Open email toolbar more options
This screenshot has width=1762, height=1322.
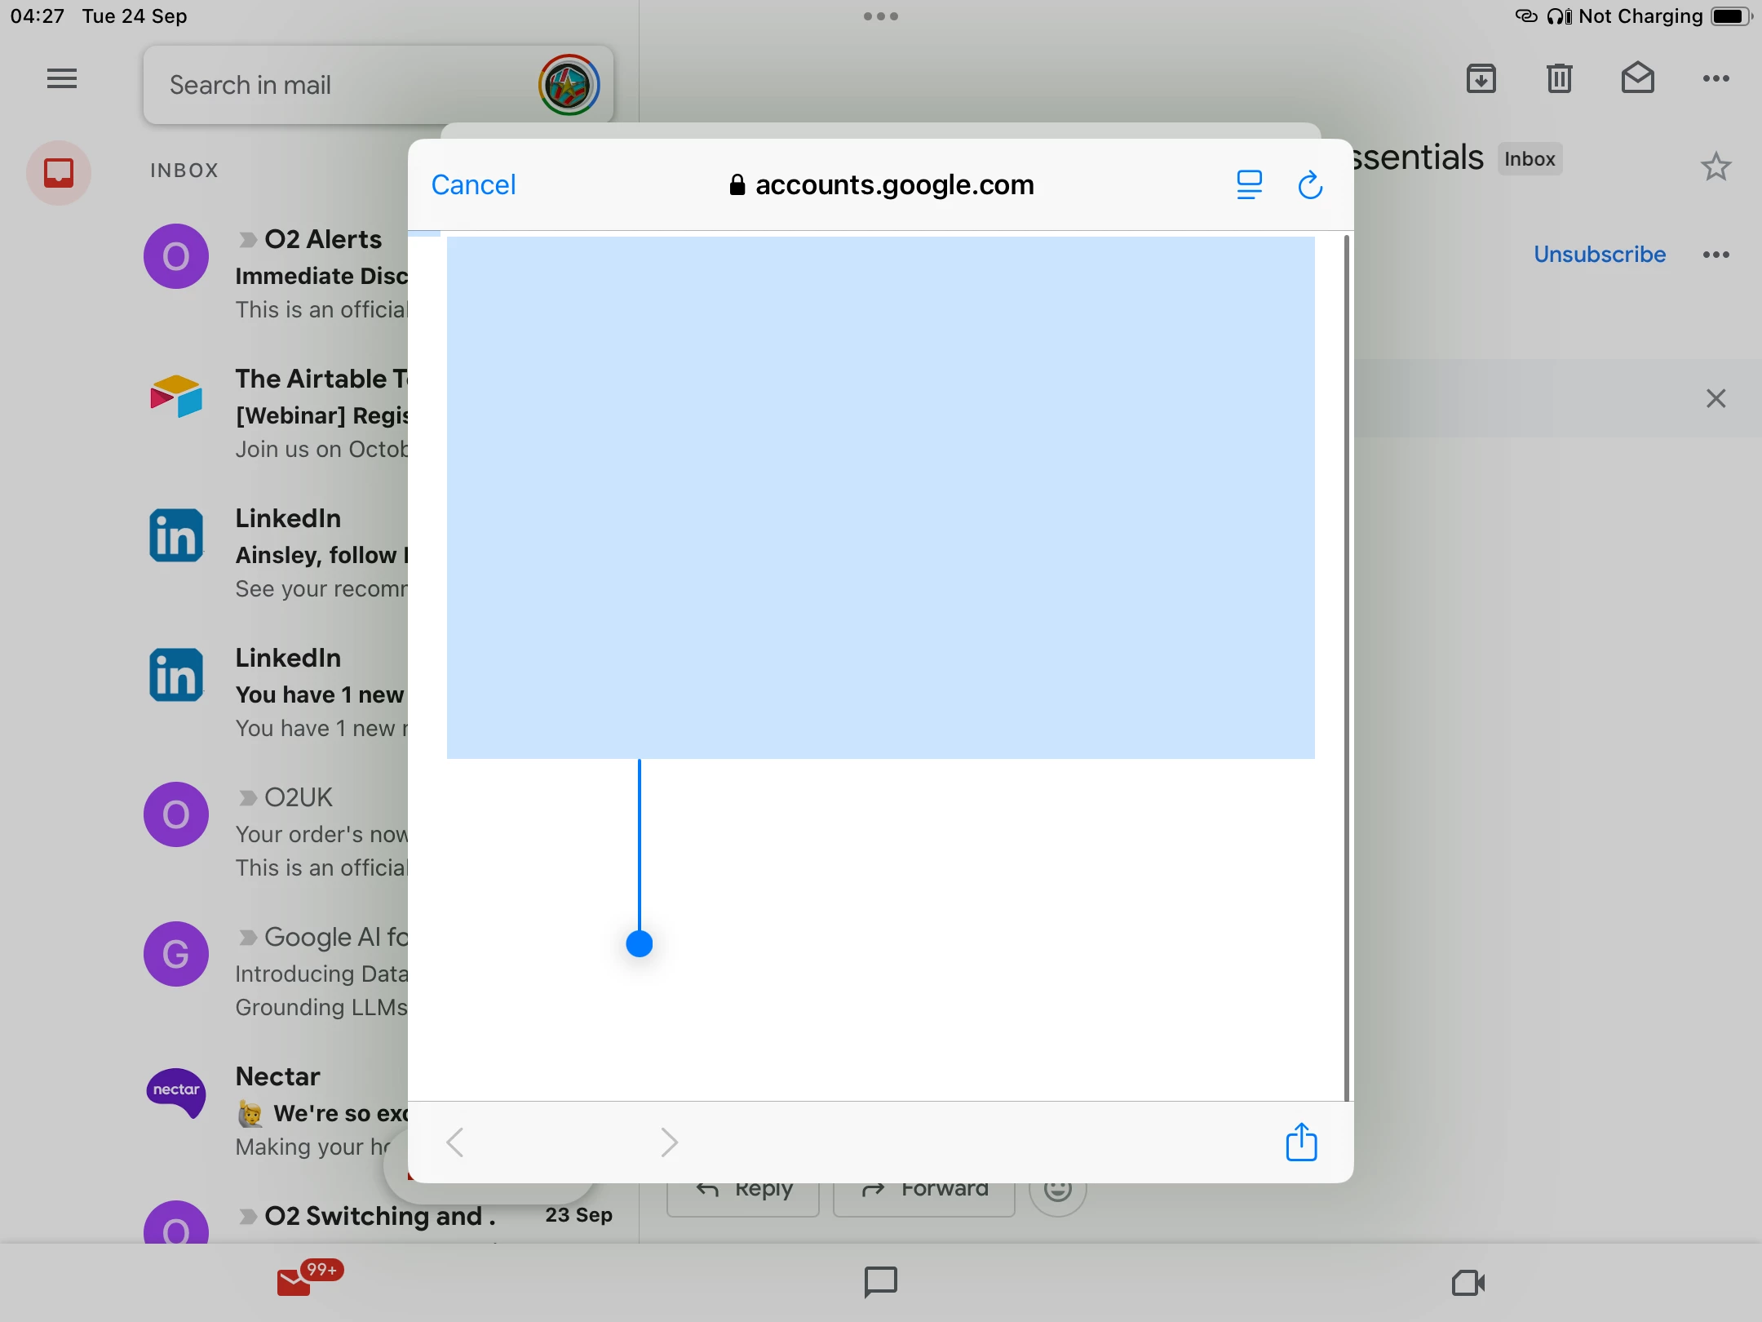click(1716, 79)
